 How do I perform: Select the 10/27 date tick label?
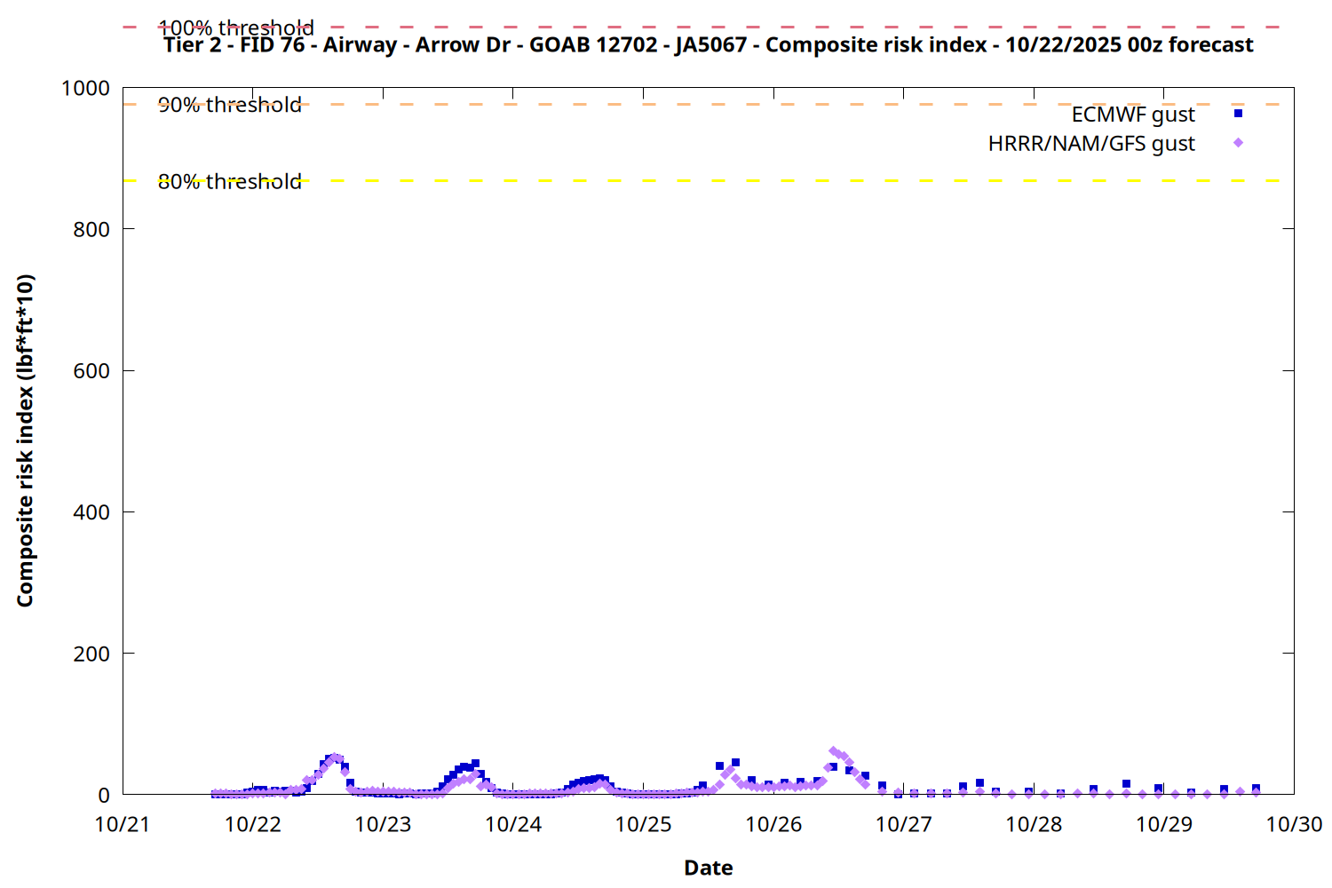point(903,825)
